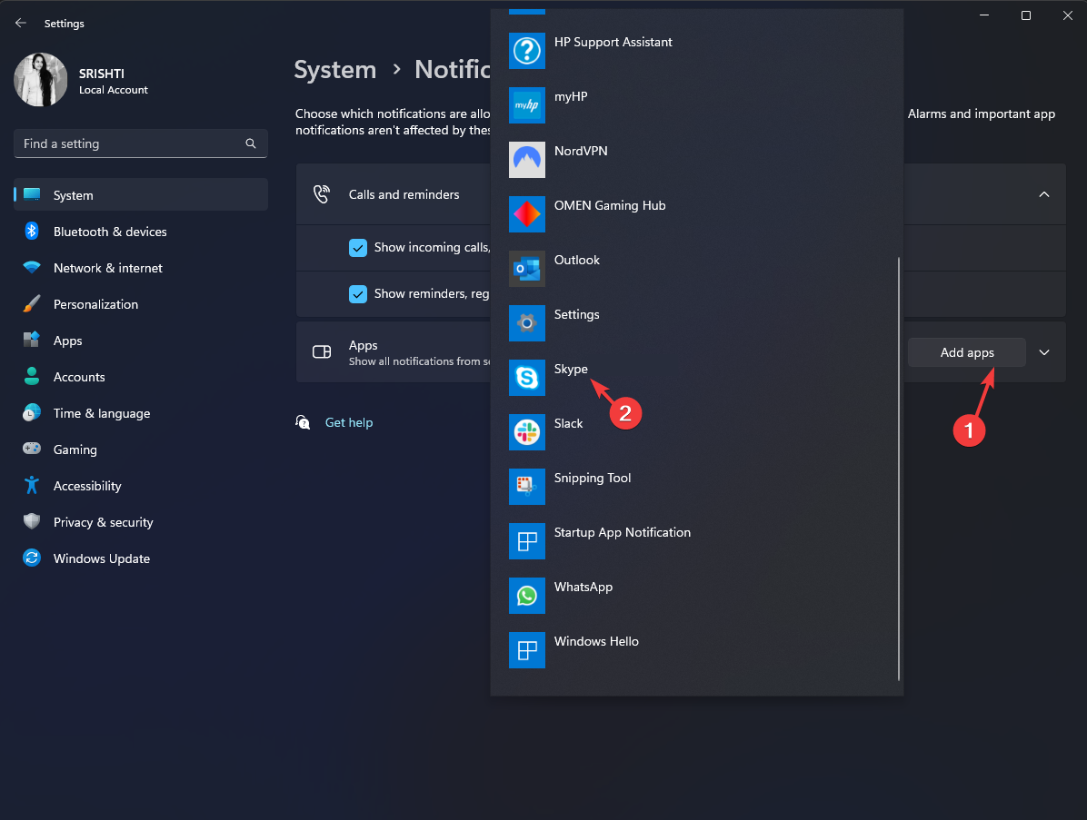Click System in the breadcrumb
Image resolution: width=1087 pixels, height=820 pixels.
pos(334,69)
